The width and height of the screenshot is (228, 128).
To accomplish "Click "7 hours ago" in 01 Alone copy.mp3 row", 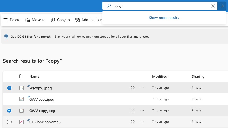I will [x=160, y=122].
